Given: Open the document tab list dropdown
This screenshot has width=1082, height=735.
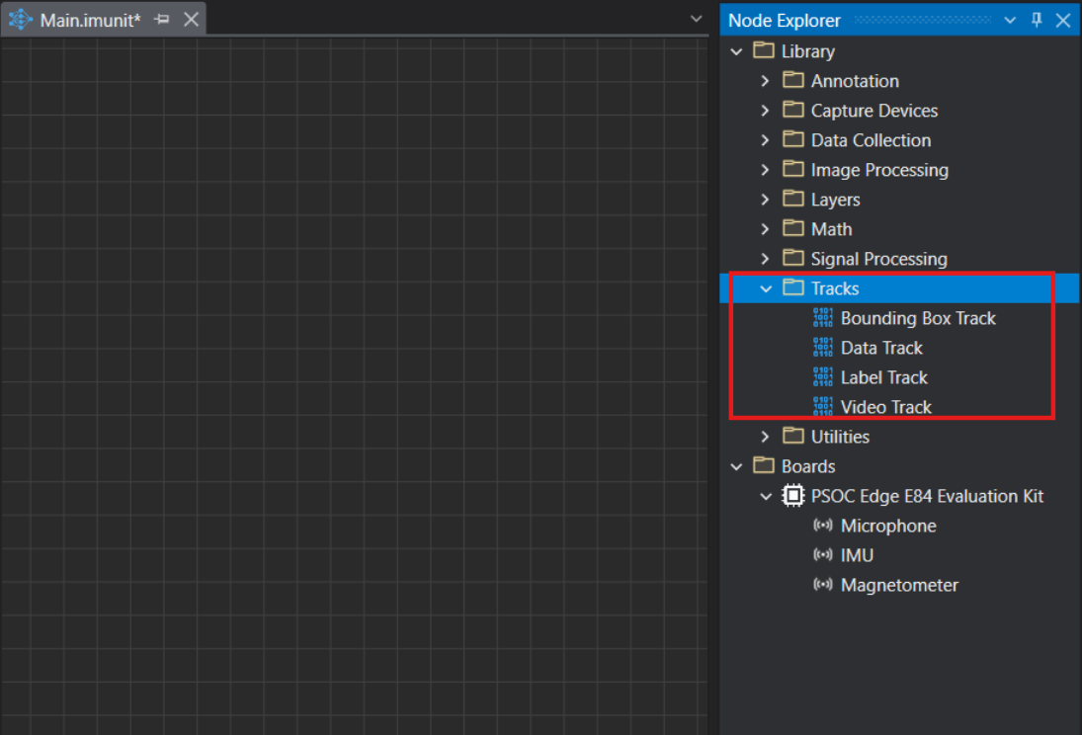Looking at the screenshot, I should 696,20.
